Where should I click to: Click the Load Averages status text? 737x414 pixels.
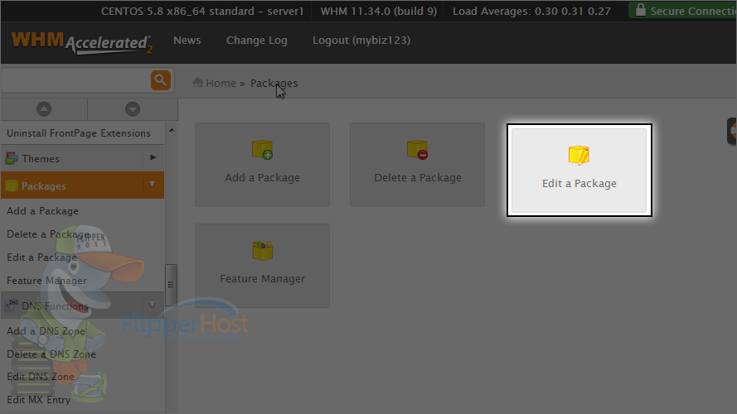point(531,11)
